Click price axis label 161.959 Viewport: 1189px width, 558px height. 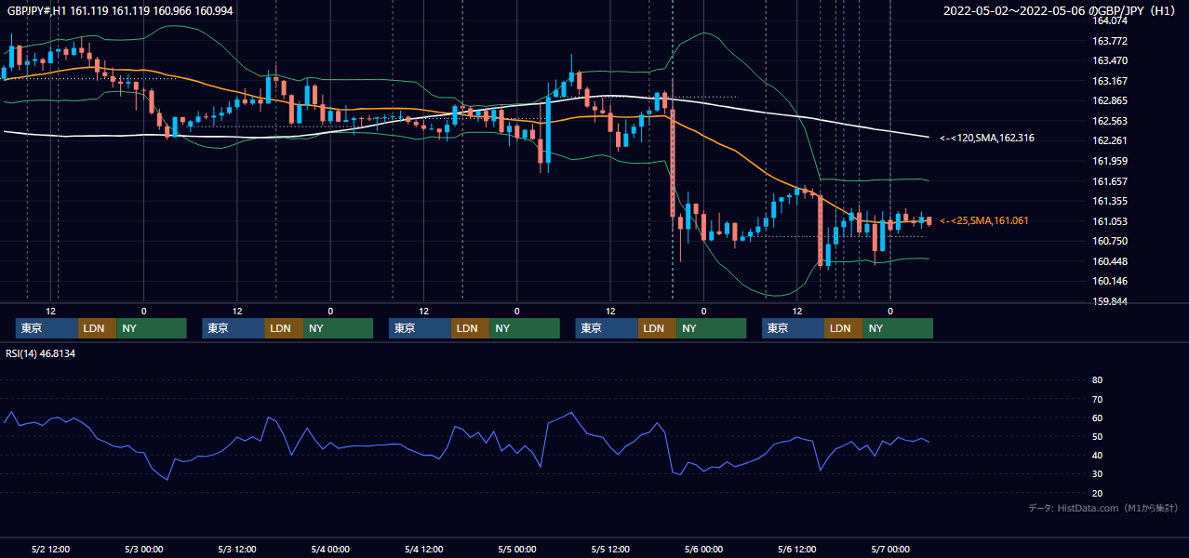tap(1109, 161)
